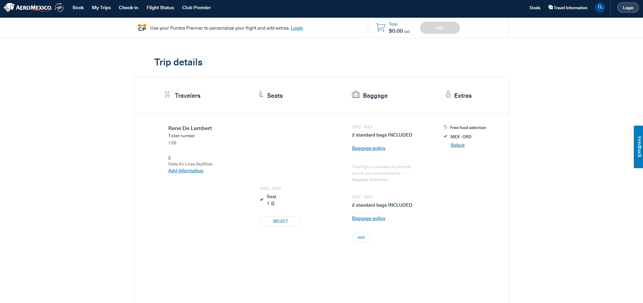Click the Aeromexico logo
The image size is (643, 303).
coord(28,7)
